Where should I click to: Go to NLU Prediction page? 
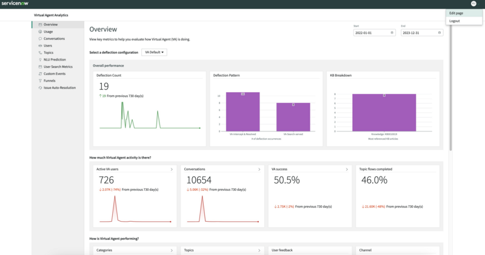[58, 59]
